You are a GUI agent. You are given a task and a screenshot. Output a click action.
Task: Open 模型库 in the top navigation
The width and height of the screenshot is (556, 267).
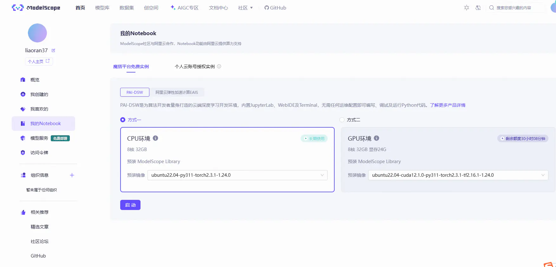pos(102,8)
